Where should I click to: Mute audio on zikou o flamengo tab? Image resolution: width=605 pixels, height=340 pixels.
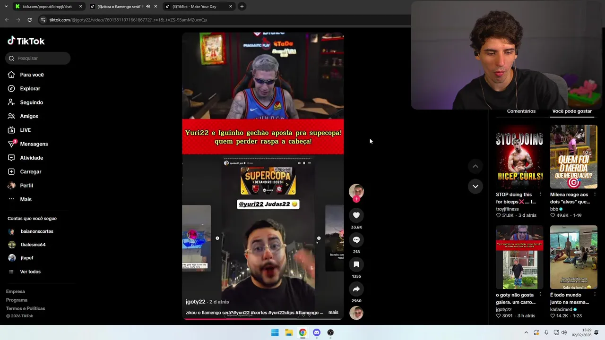point(148,7)
